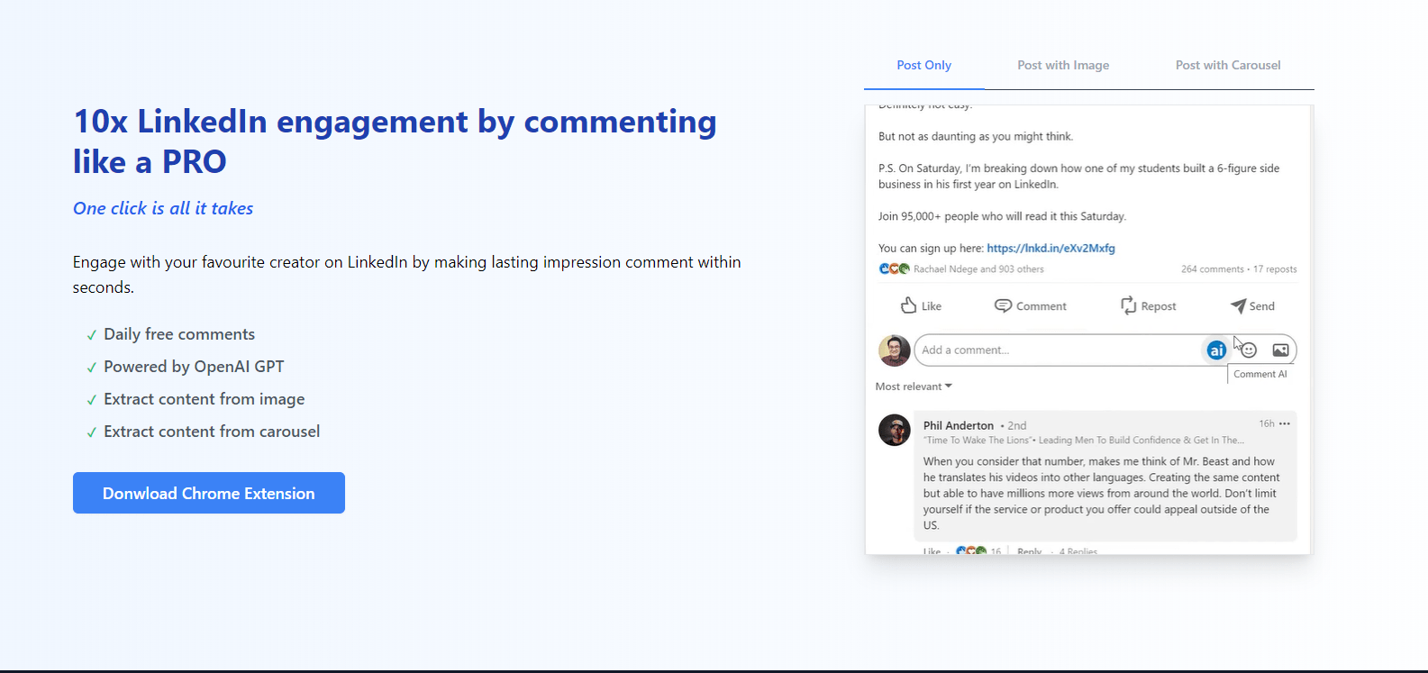Click the Donwload Chrome Extension button
This screenshot has height=673, width=1428.
[x=209, y=493]
